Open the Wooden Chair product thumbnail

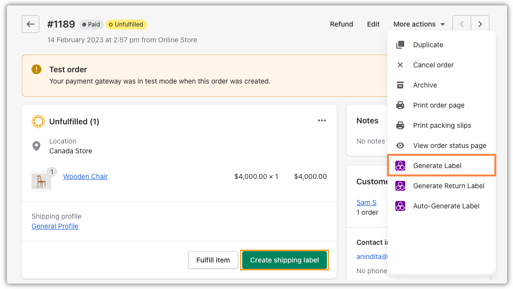point(41,181)
